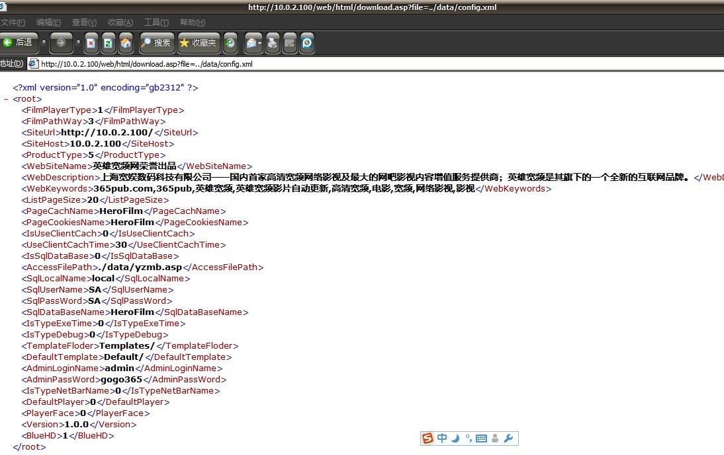Image resolution: width=724 pixels, height=455 pixels.
Task: Open the soft keyboard icon on the IME bar
Action: click(x=481, y=438)
